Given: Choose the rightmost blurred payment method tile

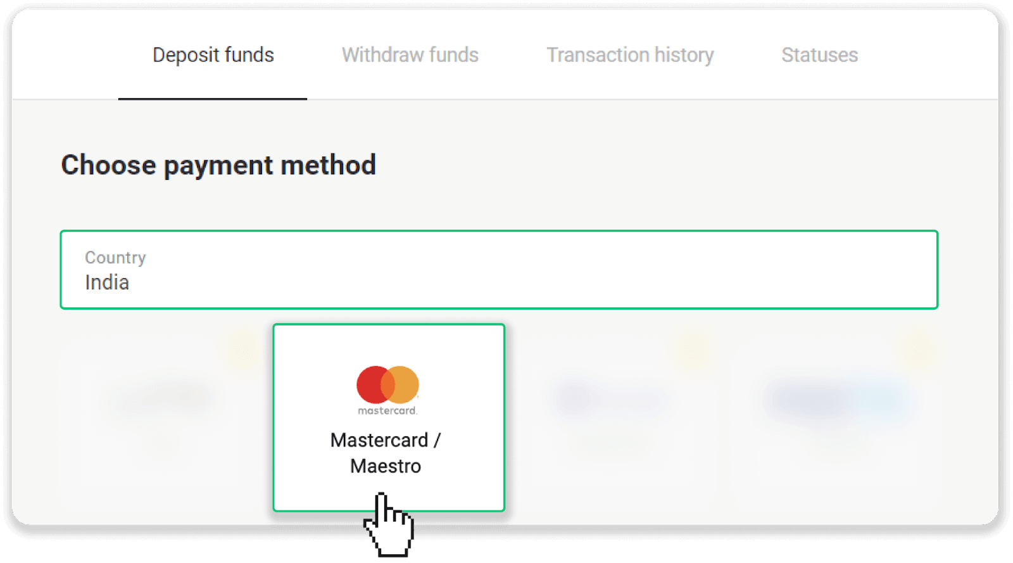Looking at the screenshot, I should [x=836, y=418].
